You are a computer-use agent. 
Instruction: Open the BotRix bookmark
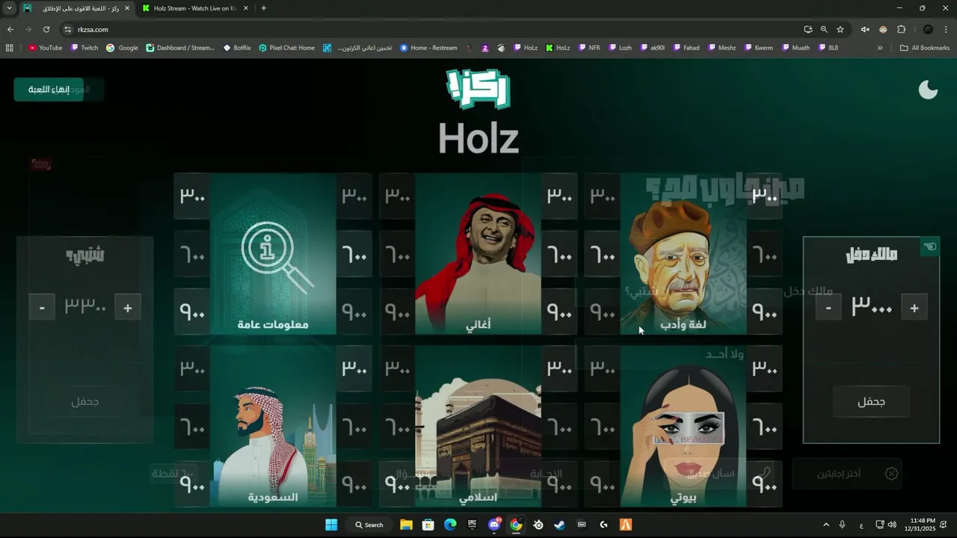pos(237,48)
